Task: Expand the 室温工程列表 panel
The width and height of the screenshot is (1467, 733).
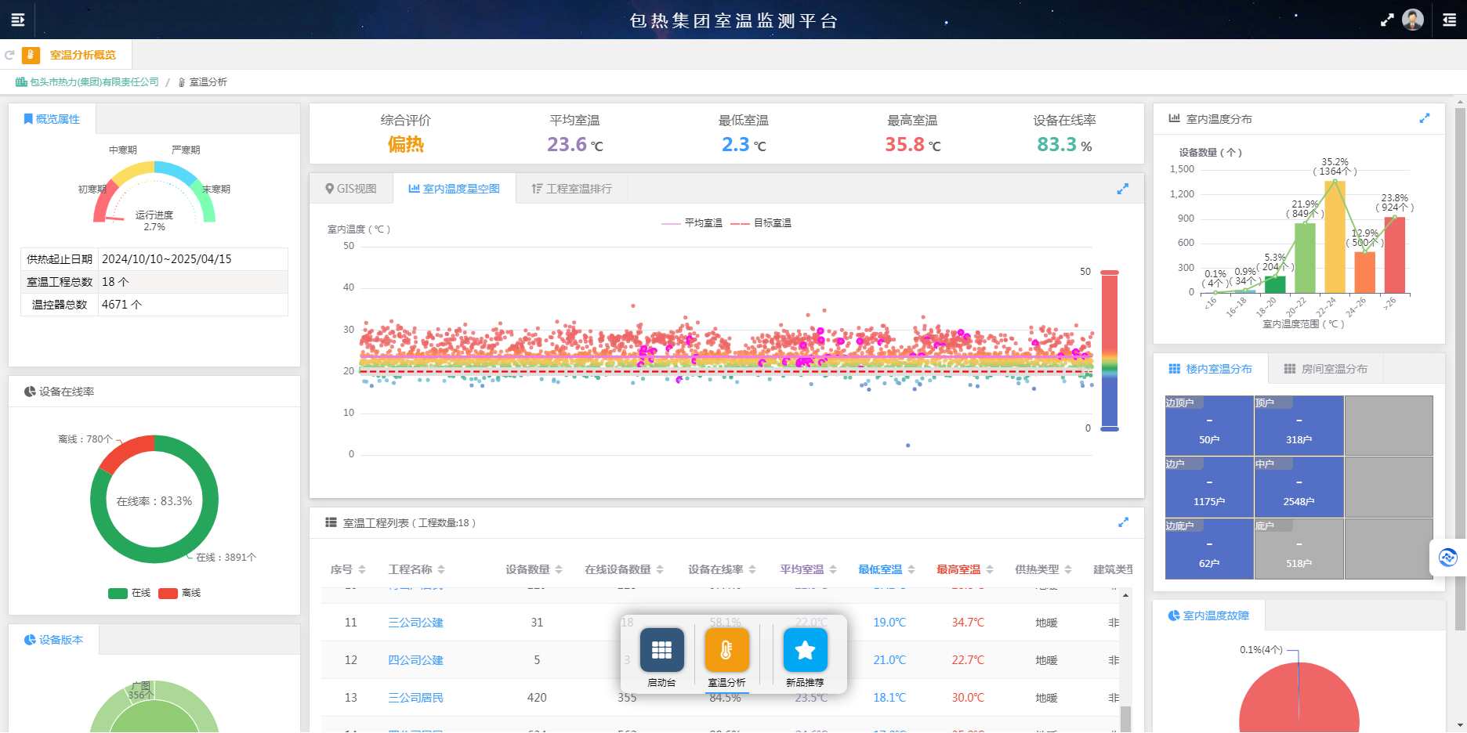Action: click(1124, 522)
